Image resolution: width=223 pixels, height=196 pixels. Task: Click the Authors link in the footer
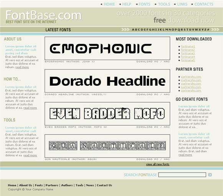[x=67, y=185]
